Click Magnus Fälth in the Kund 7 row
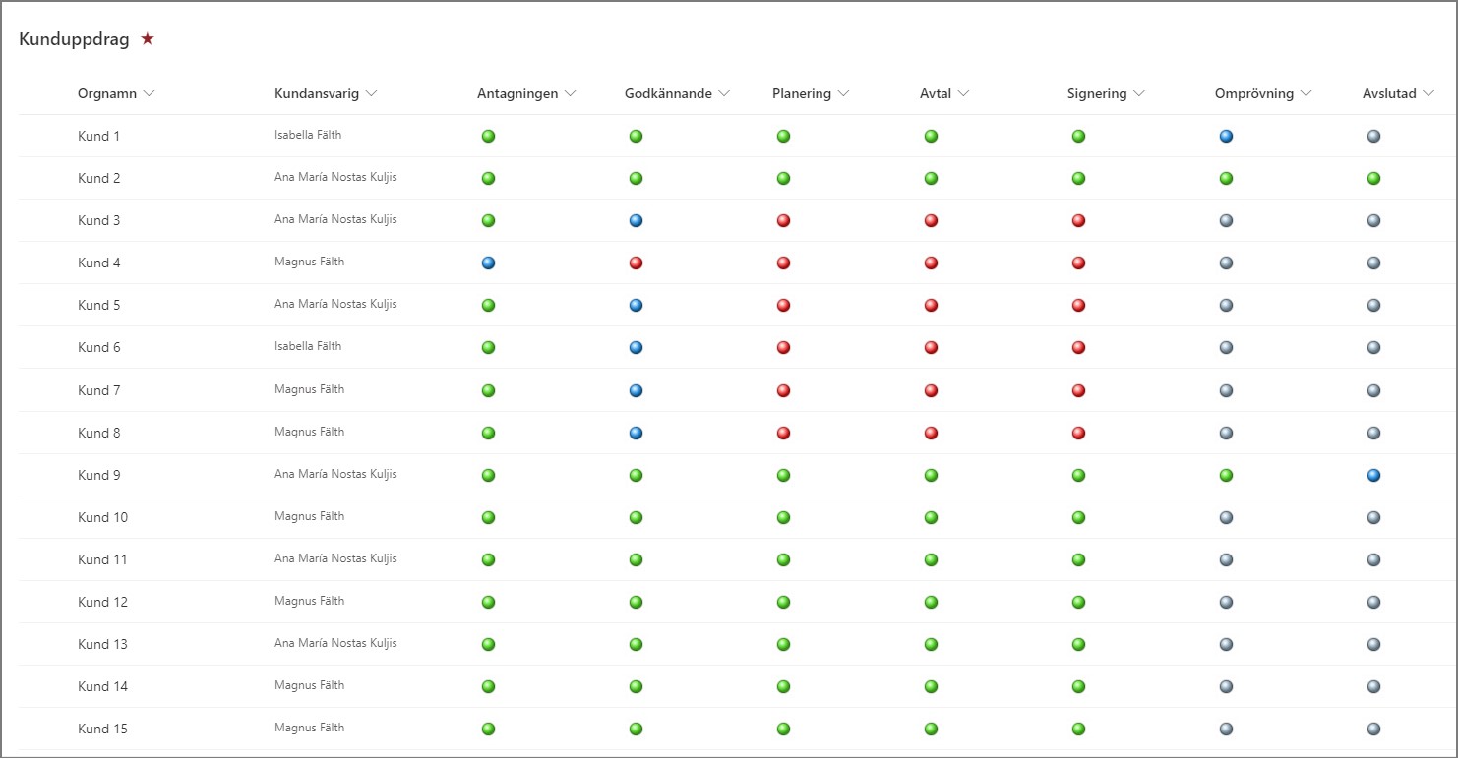The width and height of the screenshot is (1458, 759). 309,389
